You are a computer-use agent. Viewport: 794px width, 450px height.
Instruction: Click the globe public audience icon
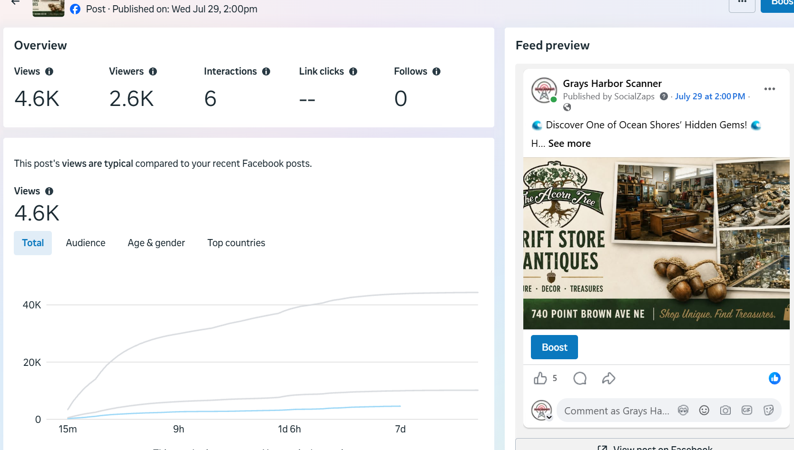[x=567, y=107]
